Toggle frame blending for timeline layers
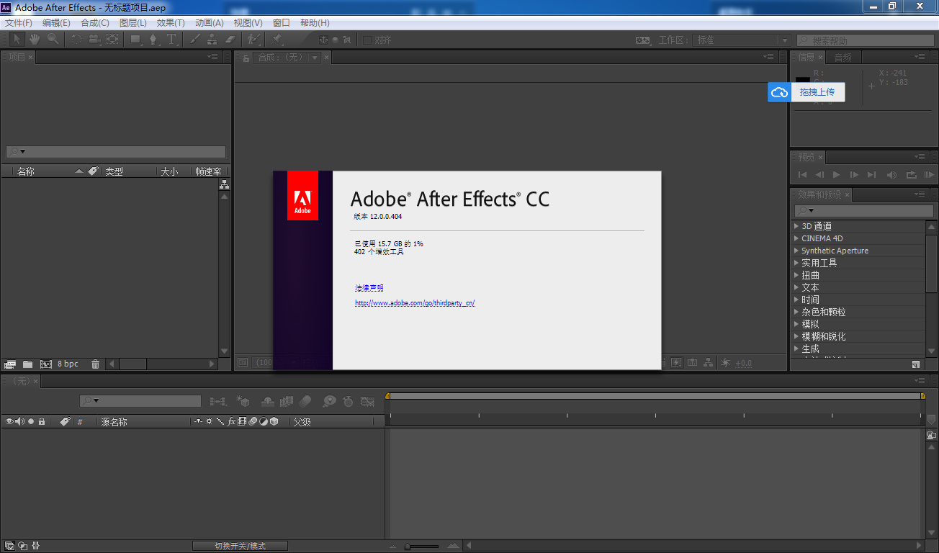939x553 pixels. [x=287, y=401]
